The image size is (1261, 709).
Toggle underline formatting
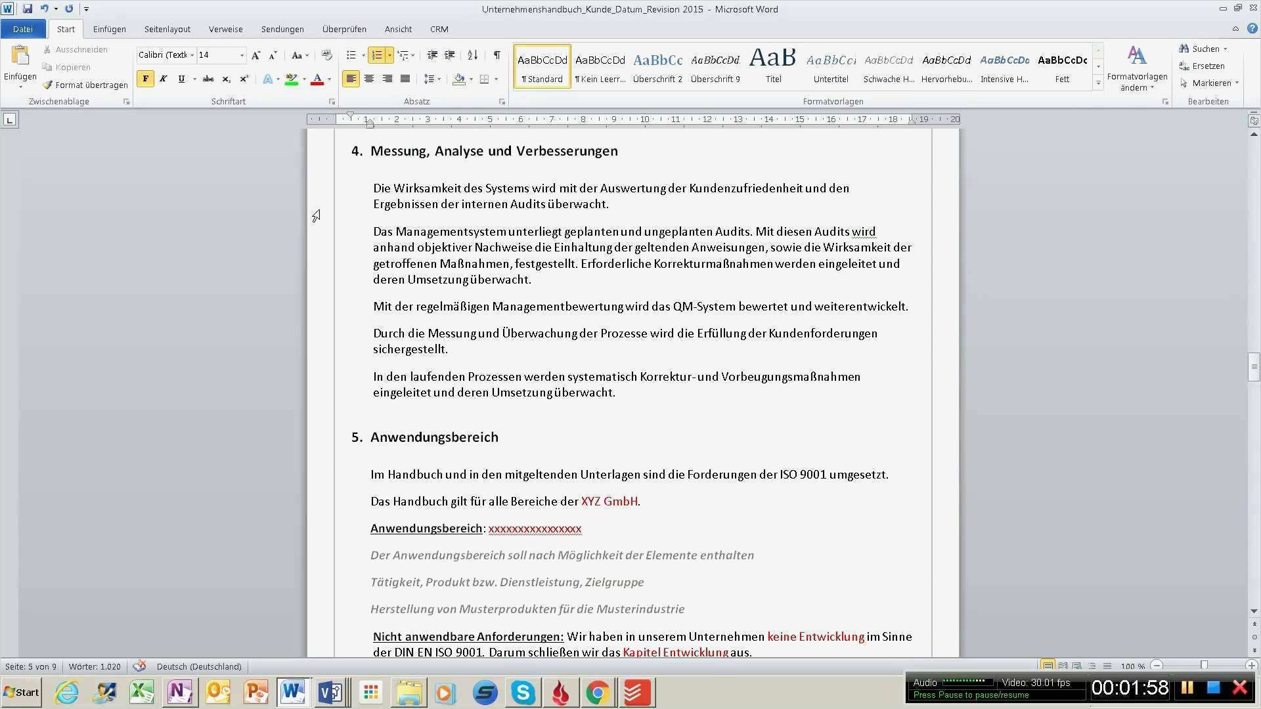(181, 79)
